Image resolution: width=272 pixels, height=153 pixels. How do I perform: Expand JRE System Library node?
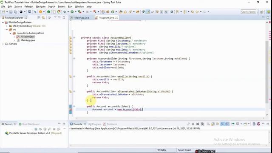7,26
